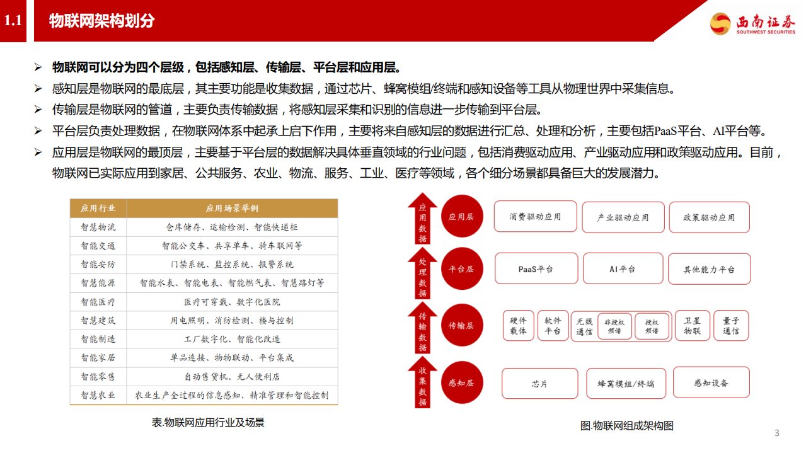
Task: Toggle the 授权频谱 option box
Action: coord(652,325)
